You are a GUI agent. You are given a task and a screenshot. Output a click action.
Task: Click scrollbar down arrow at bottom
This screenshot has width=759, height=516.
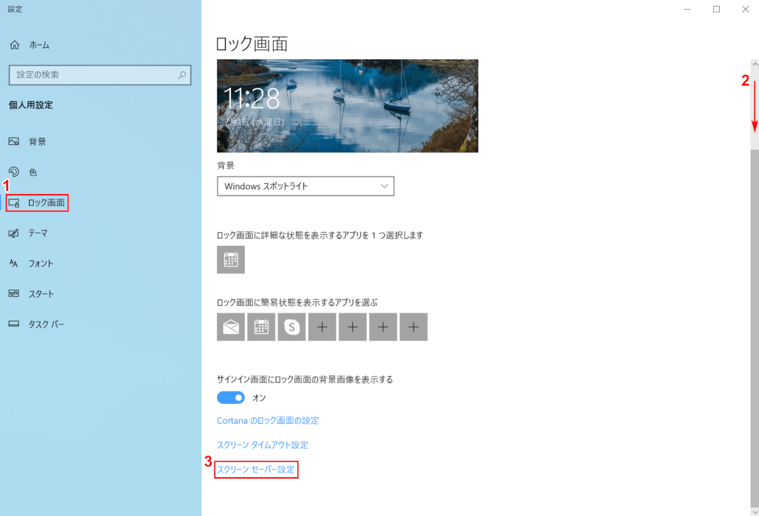753,511
